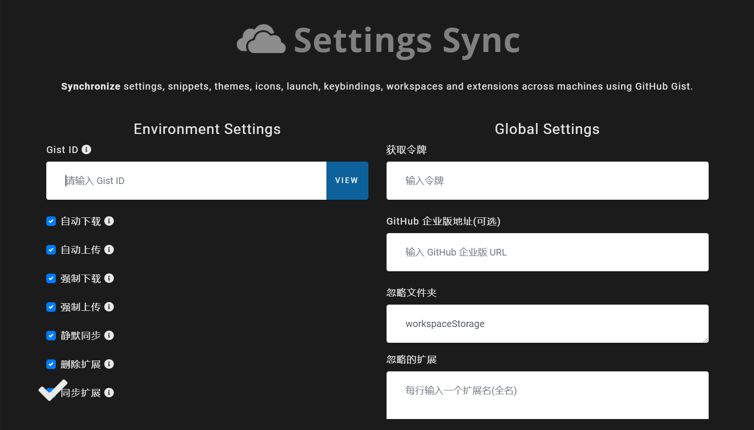Click the info icon beside 强制下载

click(x=109, y=278)
